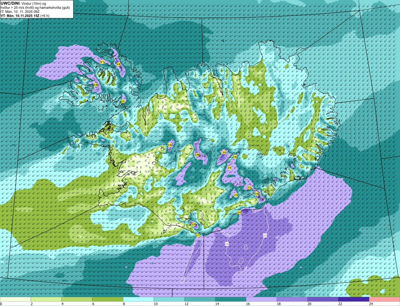Click the 18–20 m/s medium purple legend swatch

point(292,299)
